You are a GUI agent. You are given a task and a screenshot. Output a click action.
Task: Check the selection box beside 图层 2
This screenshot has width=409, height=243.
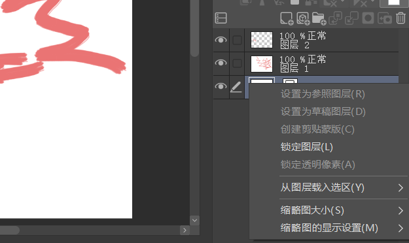[x=237, y=40]
